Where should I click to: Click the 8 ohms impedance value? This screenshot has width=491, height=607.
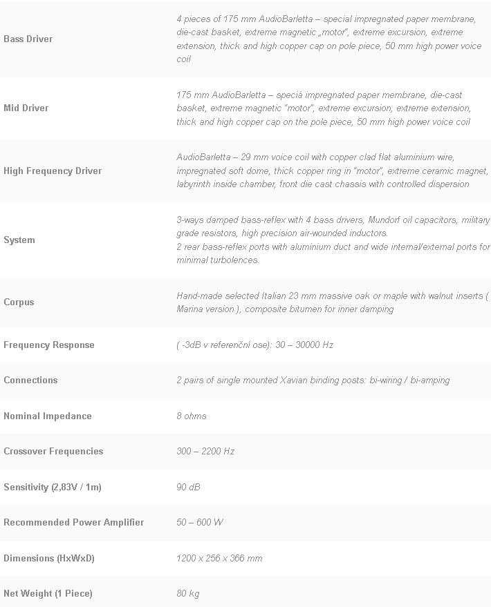point(192,416)
